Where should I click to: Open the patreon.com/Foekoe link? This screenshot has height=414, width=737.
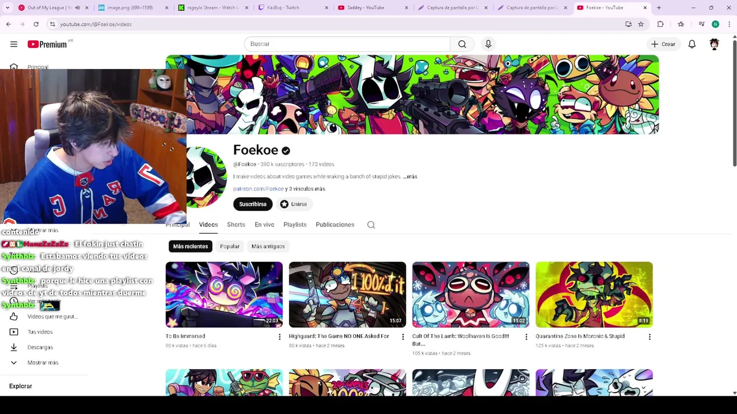click(x=259, y=189)
